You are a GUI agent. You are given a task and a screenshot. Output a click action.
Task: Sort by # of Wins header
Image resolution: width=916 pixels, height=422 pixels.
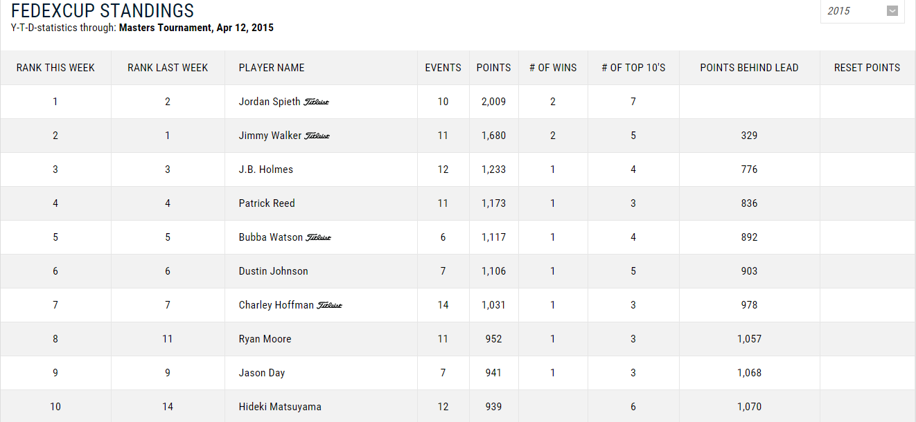click(x=552, y=68)
